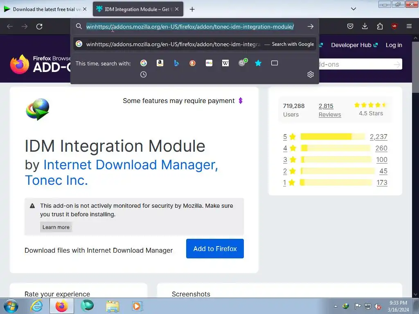Image resolution: width=419 pixels, height=314 pixels.
Task: Click the purple dollar payment icon
Action: 241,101
